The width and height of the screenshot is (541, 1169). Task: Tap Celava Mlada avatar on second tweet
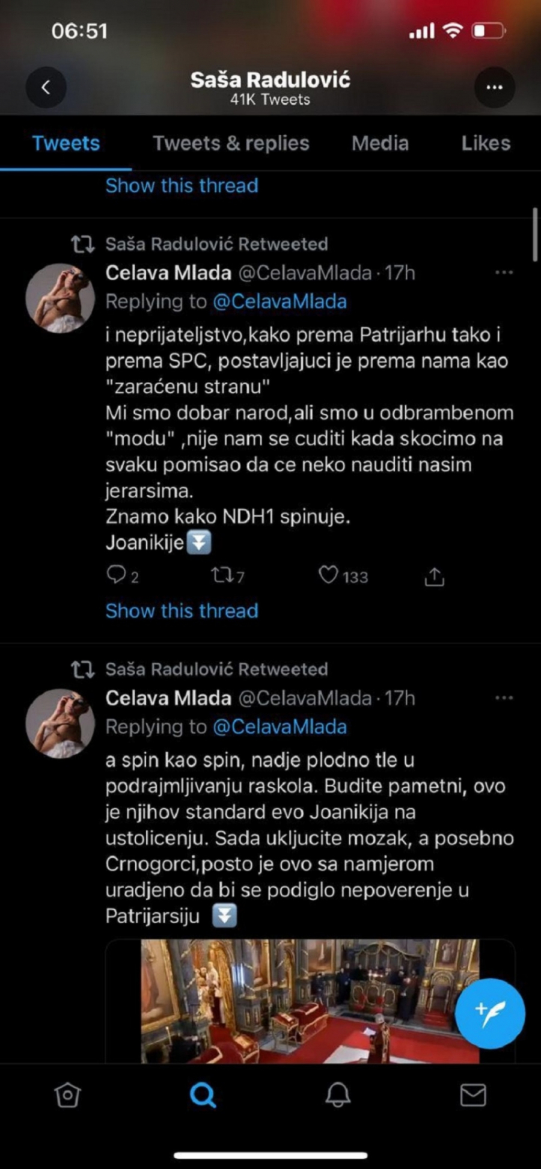[x=60, y=723]
